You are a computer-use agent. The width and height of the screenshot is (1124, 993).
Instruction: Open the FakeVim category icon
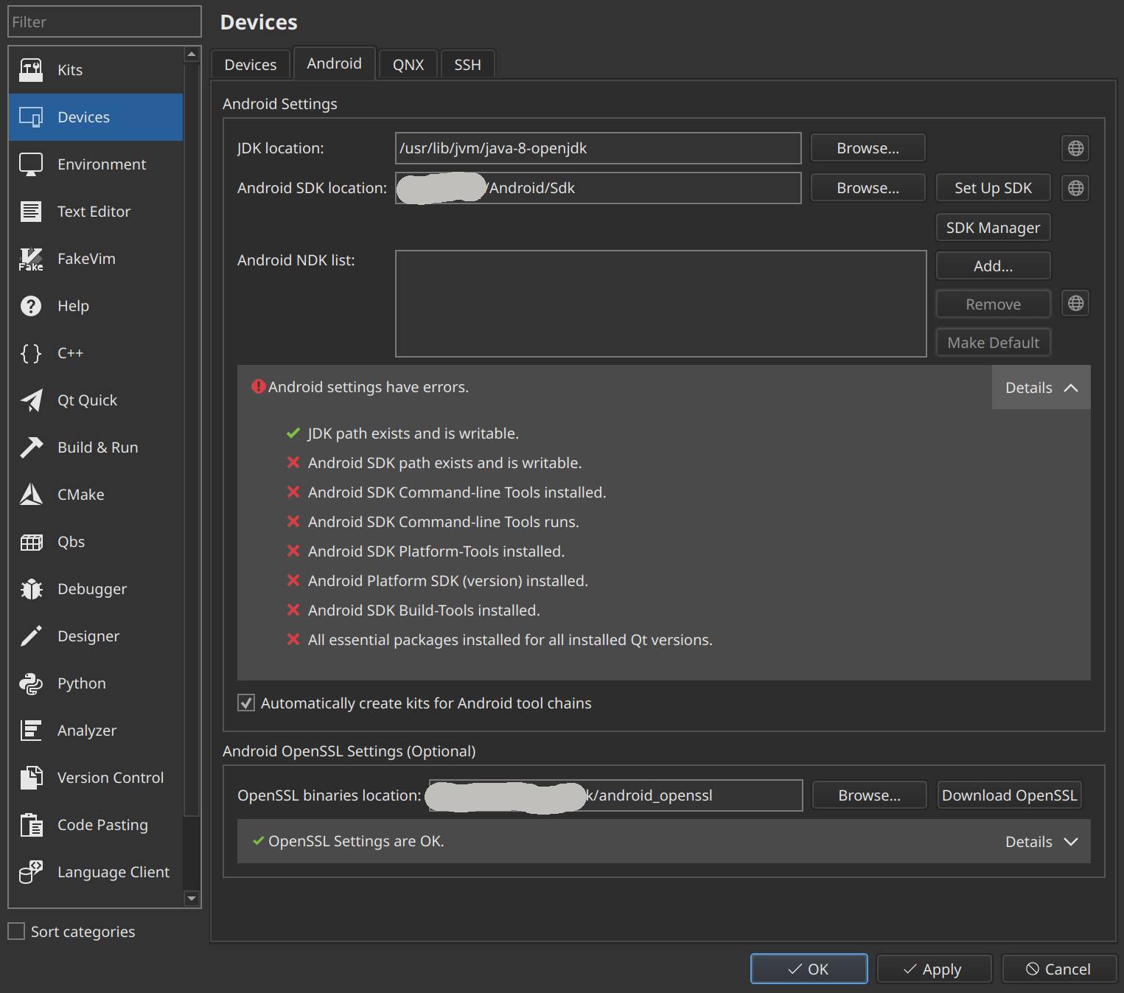coord(31,259)
